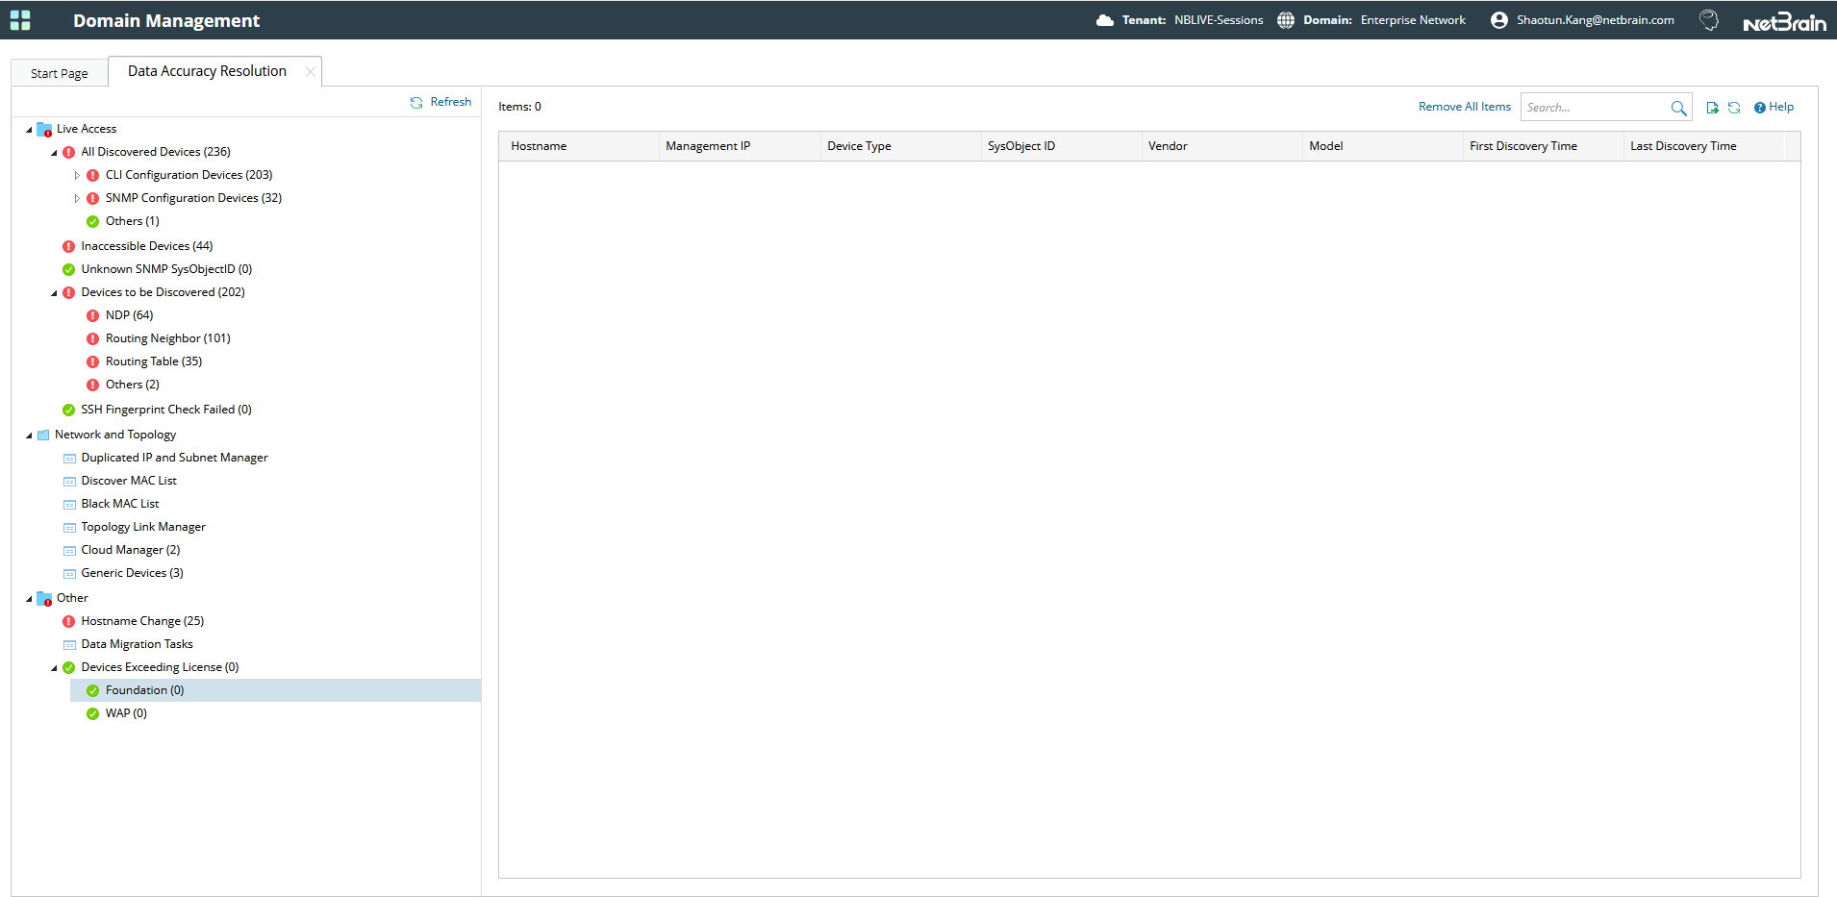
Task: Click the Remove All Items link
Action: tap(1465, 107)
